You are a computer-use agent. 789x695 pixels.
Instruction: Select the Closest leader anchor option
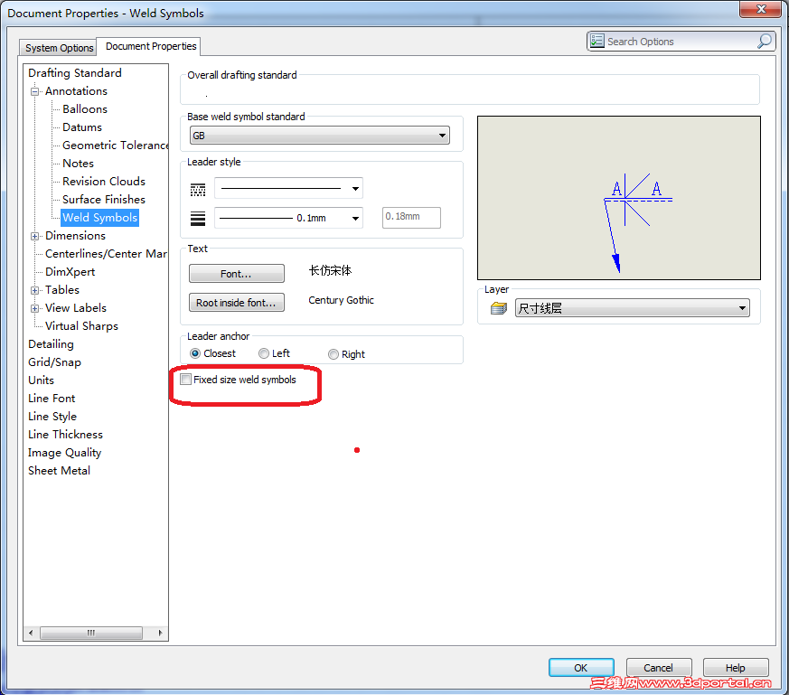tap(195, 353)
